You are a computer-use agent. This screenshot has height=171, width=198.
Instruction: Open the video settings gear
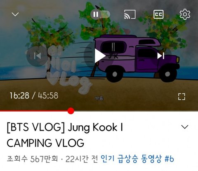coord(185,14)
